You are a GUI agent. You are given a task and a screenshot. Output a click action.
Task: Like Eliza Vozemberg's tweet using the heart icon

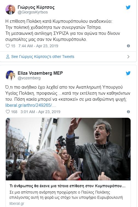8,112
